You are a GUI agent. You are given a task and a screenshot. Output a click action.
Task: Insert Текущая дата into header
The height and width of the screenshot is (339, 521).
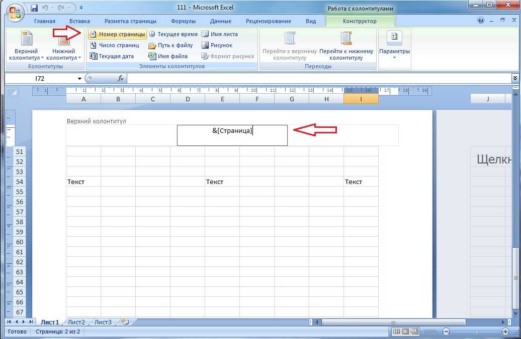pyautogui.click(x=112, y=56)
